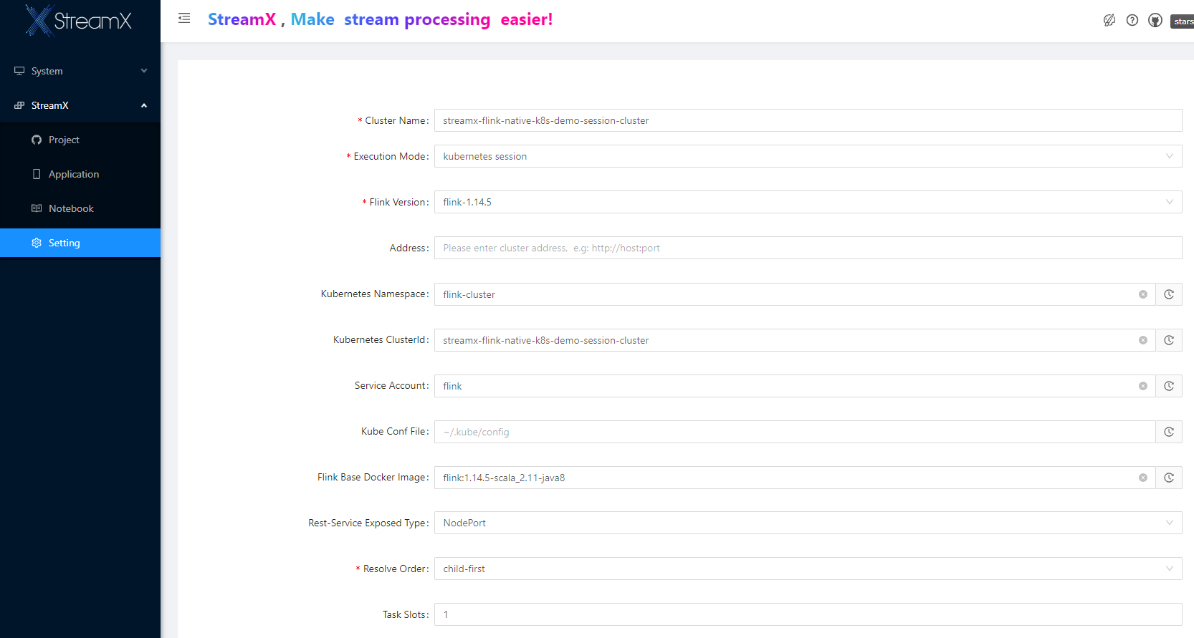Click the StreamX group icon in sidebar

pos(19,105)
